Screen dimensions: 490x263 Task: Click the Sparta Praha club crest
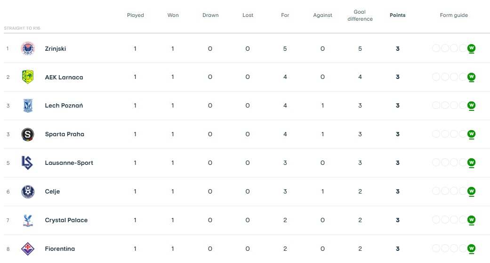click(28, 134)
